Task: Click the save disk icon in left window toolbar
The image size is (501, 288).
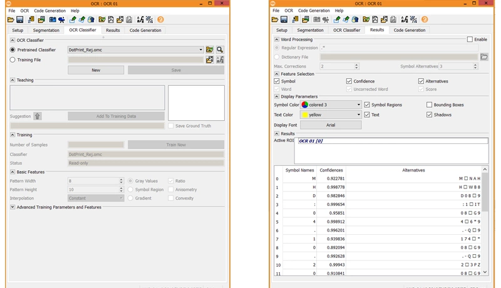Action: tap(21, 20)
